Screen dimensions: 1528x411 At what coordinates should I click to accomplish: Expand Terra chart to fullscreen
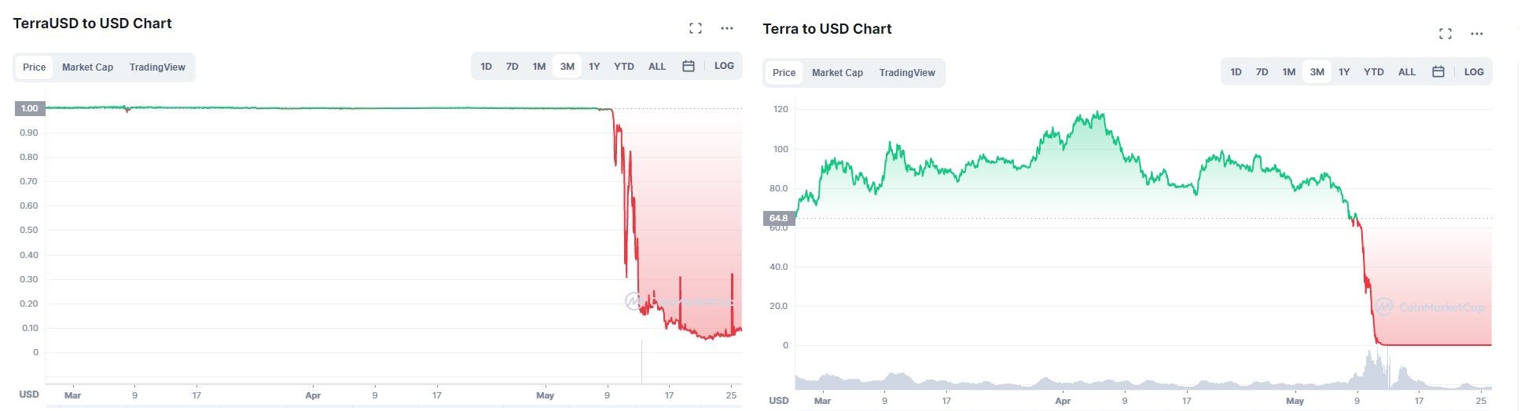click(x=1445, y=34)
